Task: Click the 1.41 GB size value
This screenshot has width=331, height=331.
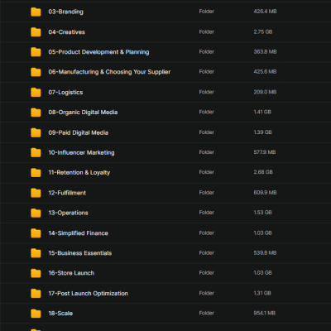Action: (x=262, y=112)
